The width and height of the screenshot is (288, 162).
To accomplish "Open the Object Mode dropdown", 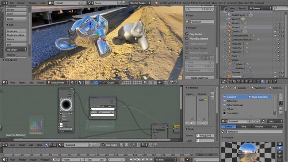I will 58,83.
